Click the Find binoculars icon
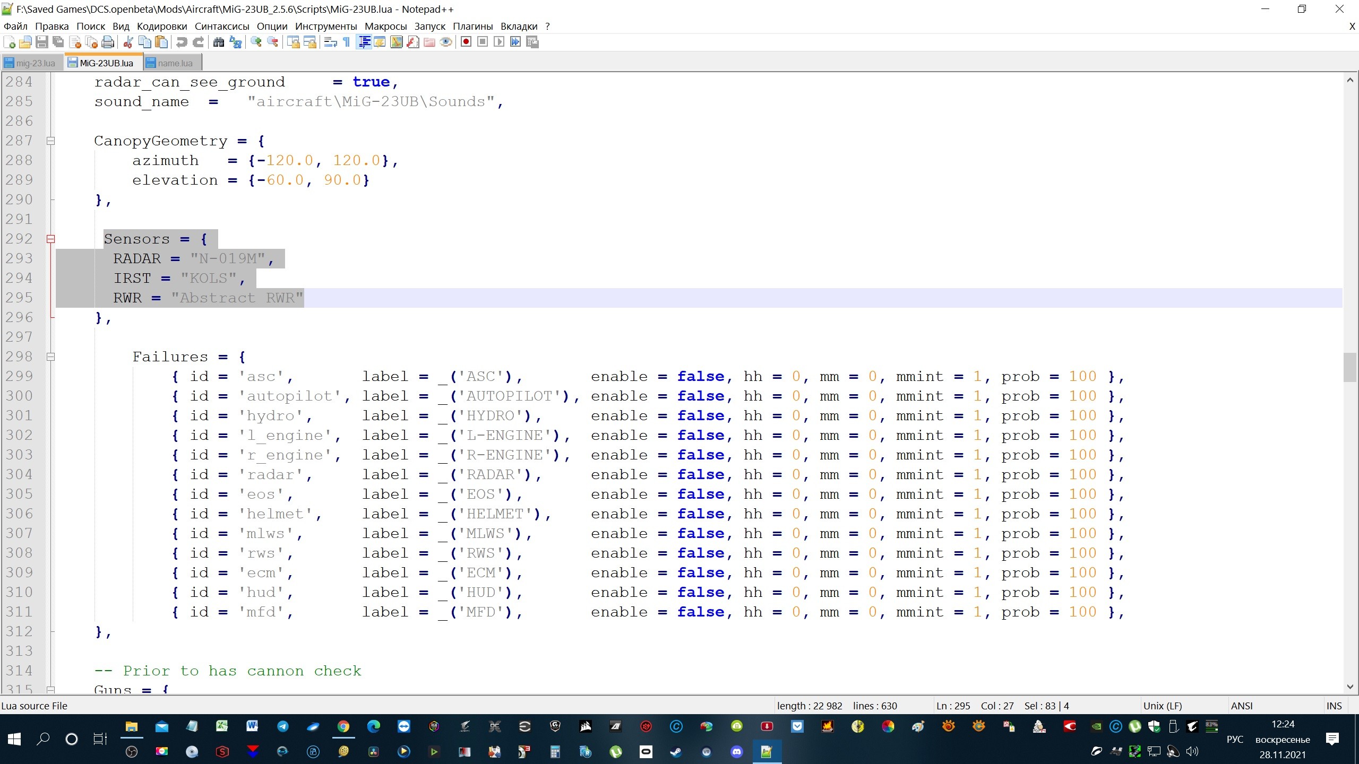Image resolution: width=1359 pixels, height=764 pixels. (218, 42)
